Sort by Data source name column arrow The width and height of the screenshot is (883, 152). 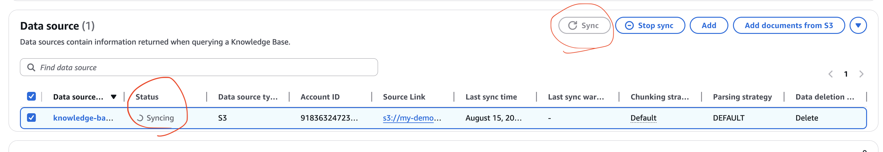[114, 97]
